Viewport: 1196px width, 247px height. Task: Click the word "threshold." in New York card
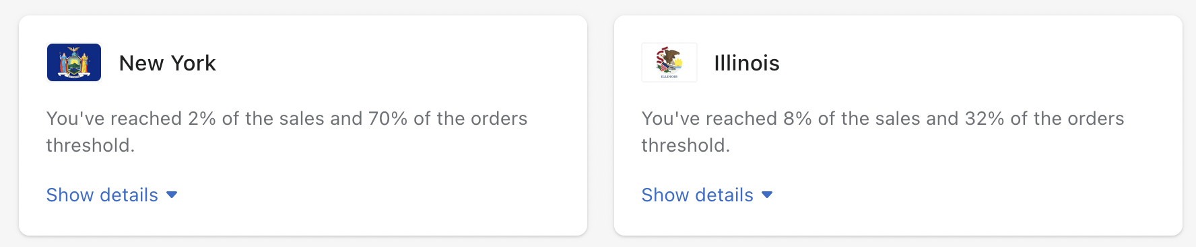coord(91,146)
